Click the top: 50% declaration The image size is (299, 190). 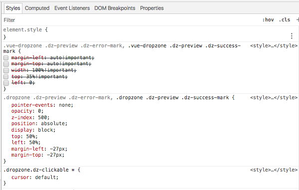[x=24, y=137]
